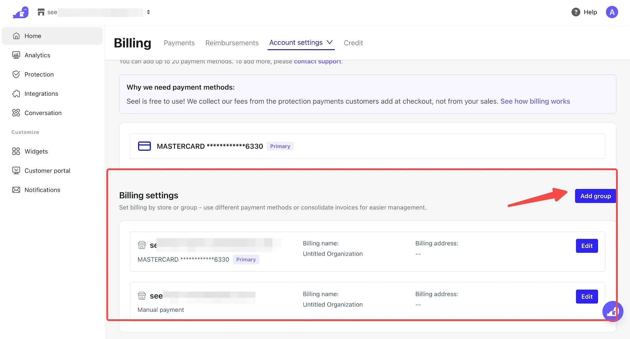Screen dimensions: 630x339
Task: Open the store switcher dropdown arrows
Action: tap(148, 12)
